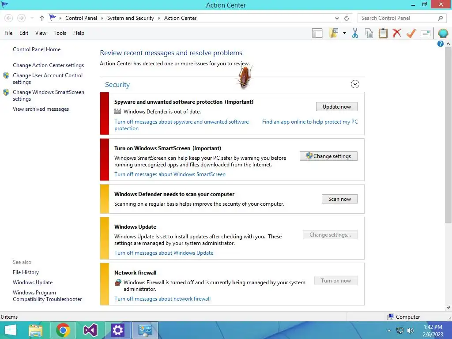Screen dimensions: 452x339
Task: Click the Back navigation arrow
Action: point(9,18)
